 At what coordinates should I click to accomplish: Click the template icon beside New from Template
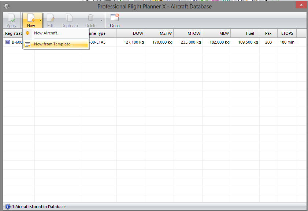pyautogui.click(x=28, y=44)
